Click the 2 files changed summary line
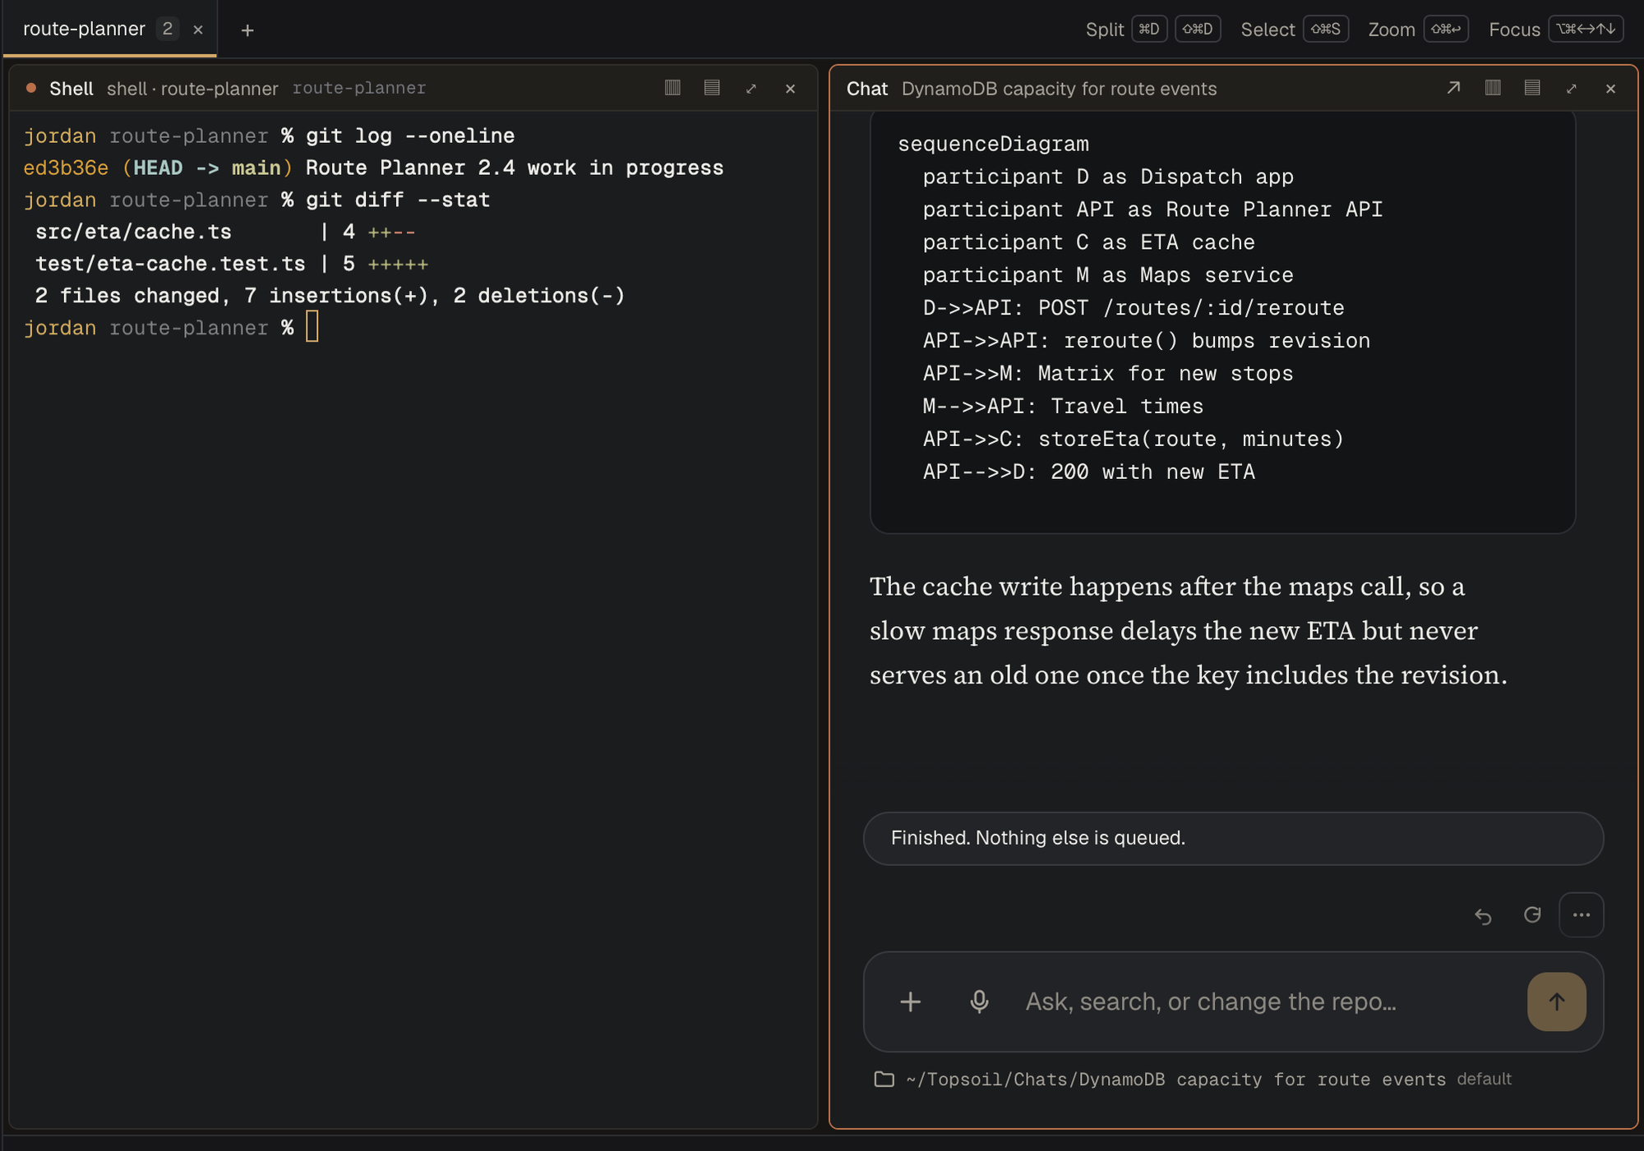 (330, 296)
